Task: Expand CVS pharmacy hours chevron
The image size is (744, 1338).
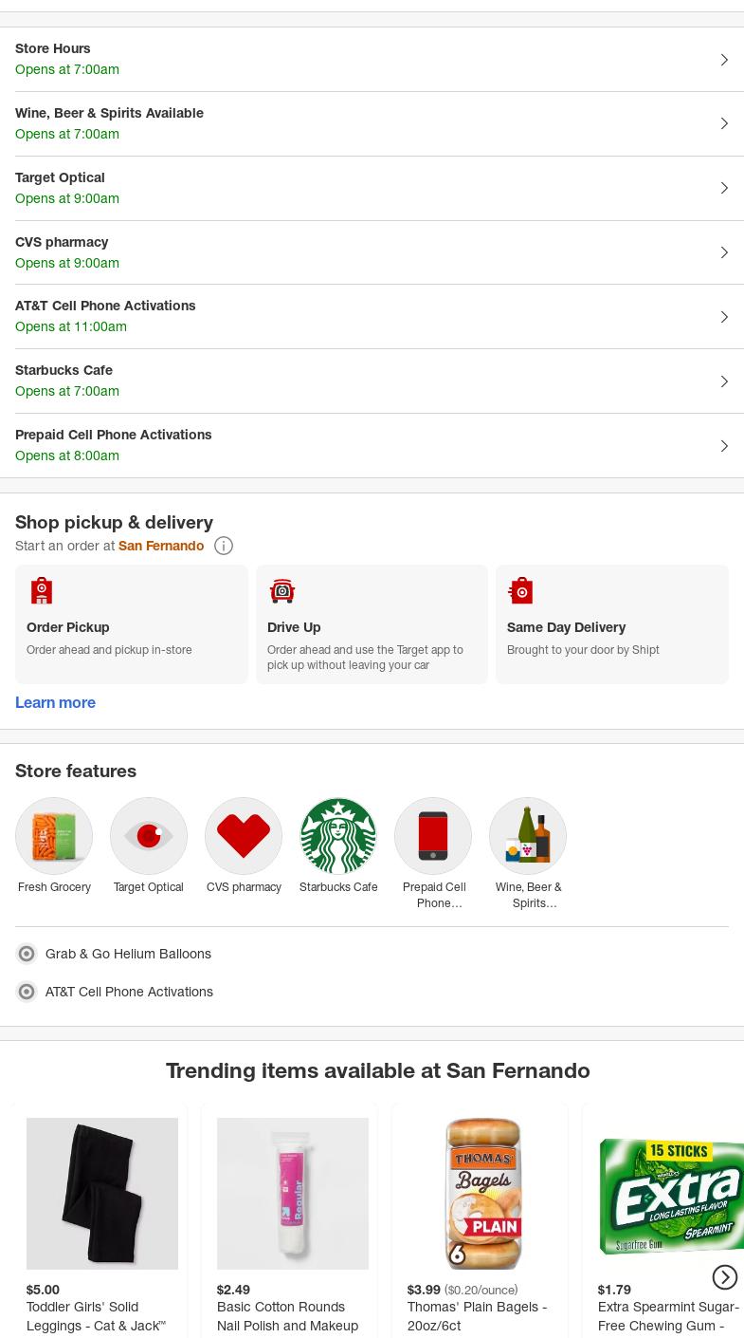Action: (724, 252)
